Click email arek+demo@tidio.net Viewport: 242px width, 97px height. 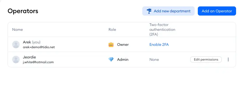click(39, 47)
